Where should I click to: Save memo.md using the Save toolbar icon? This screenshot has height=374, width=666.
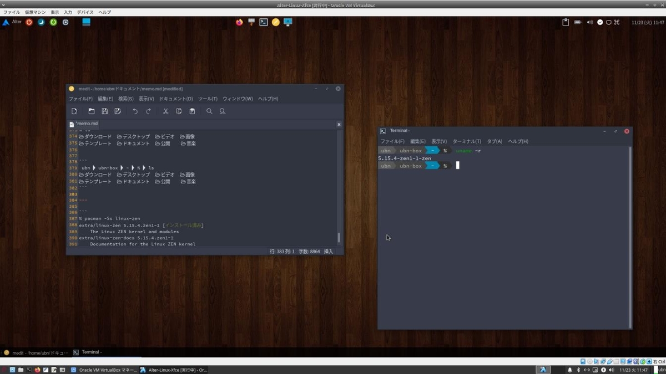105,111
